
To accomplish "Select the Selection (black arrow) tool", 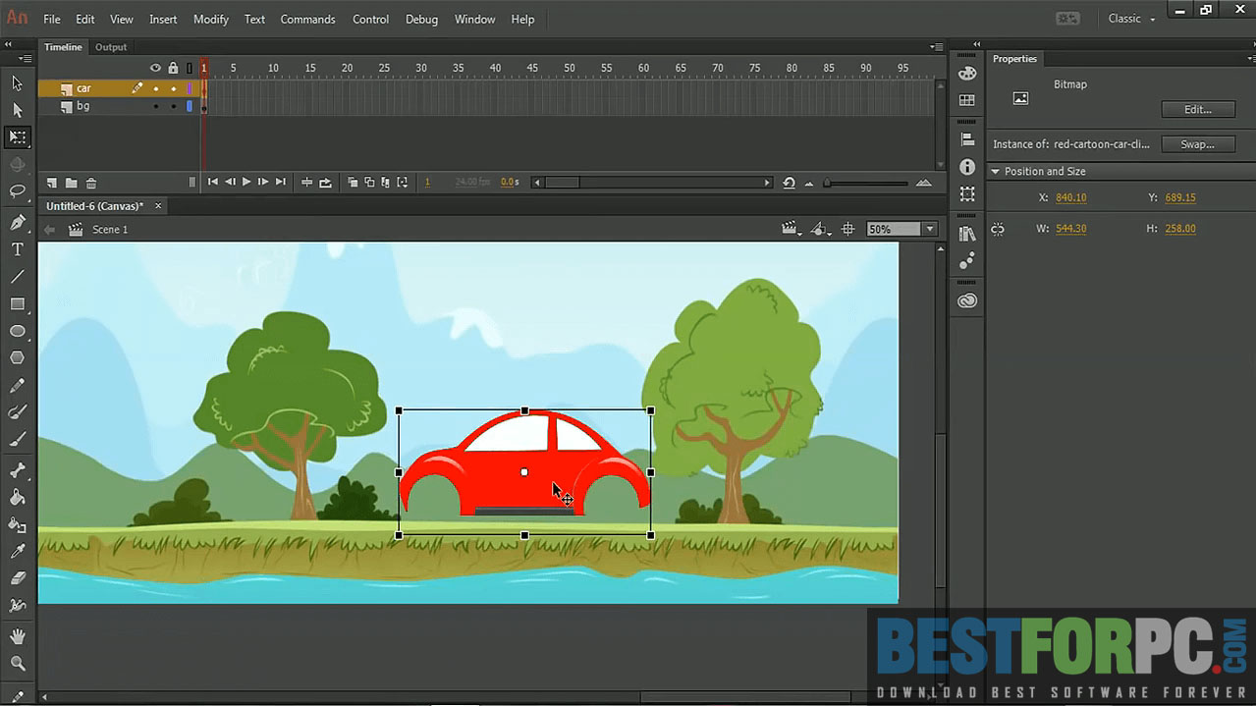I will coord(17,83).
